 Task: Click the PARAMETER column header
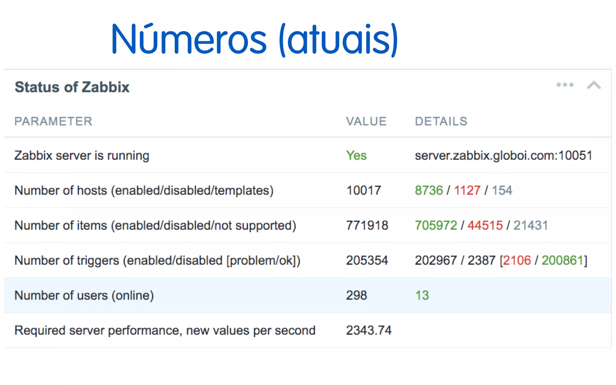click(x=53, y=121)
